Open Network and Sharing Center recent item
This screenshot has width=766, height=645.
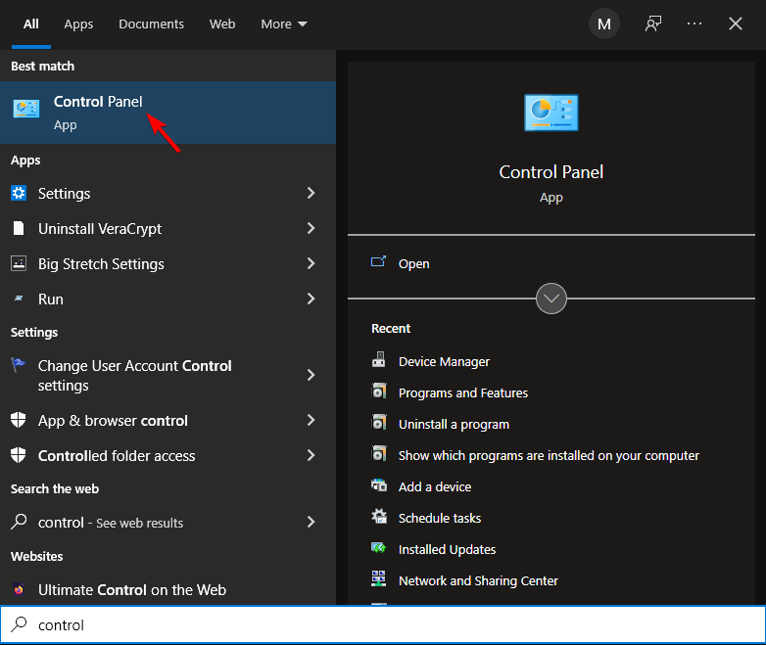coord(478,580)
